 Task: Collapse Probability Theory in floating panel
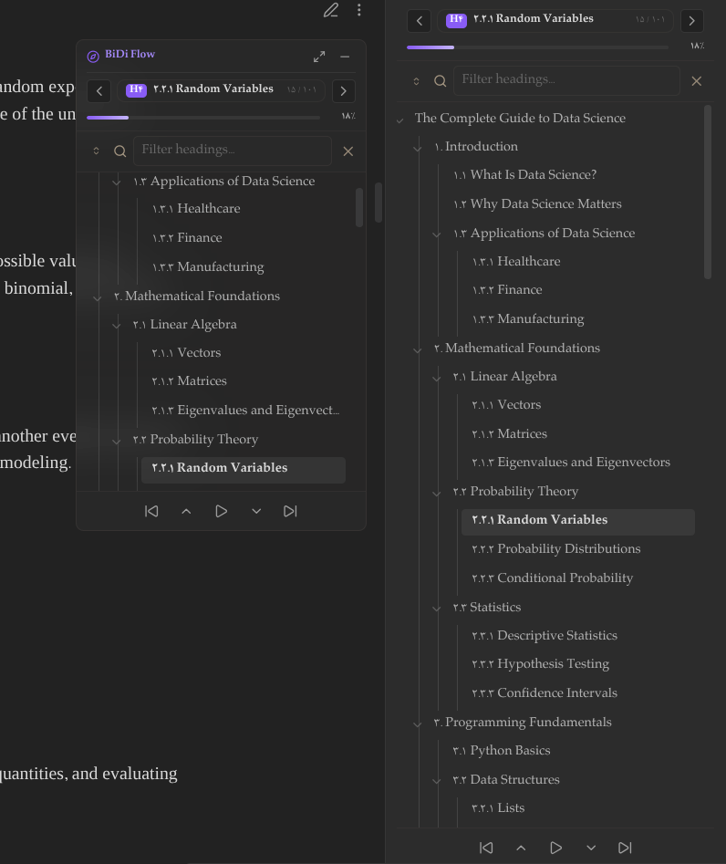click(x=116, y=441)
